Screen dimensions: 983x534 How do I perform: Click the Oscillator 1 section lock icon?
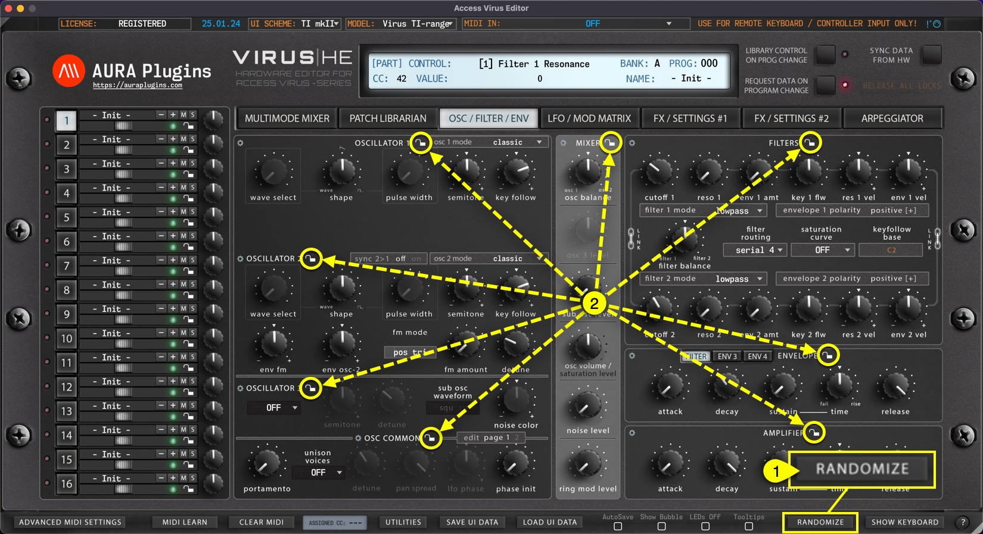[x=421, y=143]
